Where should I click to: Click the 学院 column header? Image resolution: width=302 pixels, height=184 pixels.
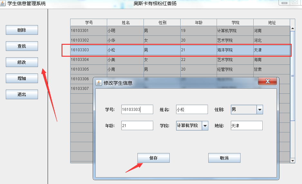(235, 23)
